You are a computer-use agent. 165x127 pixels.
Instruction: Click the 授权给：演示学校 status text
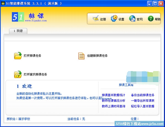point(18,119)
